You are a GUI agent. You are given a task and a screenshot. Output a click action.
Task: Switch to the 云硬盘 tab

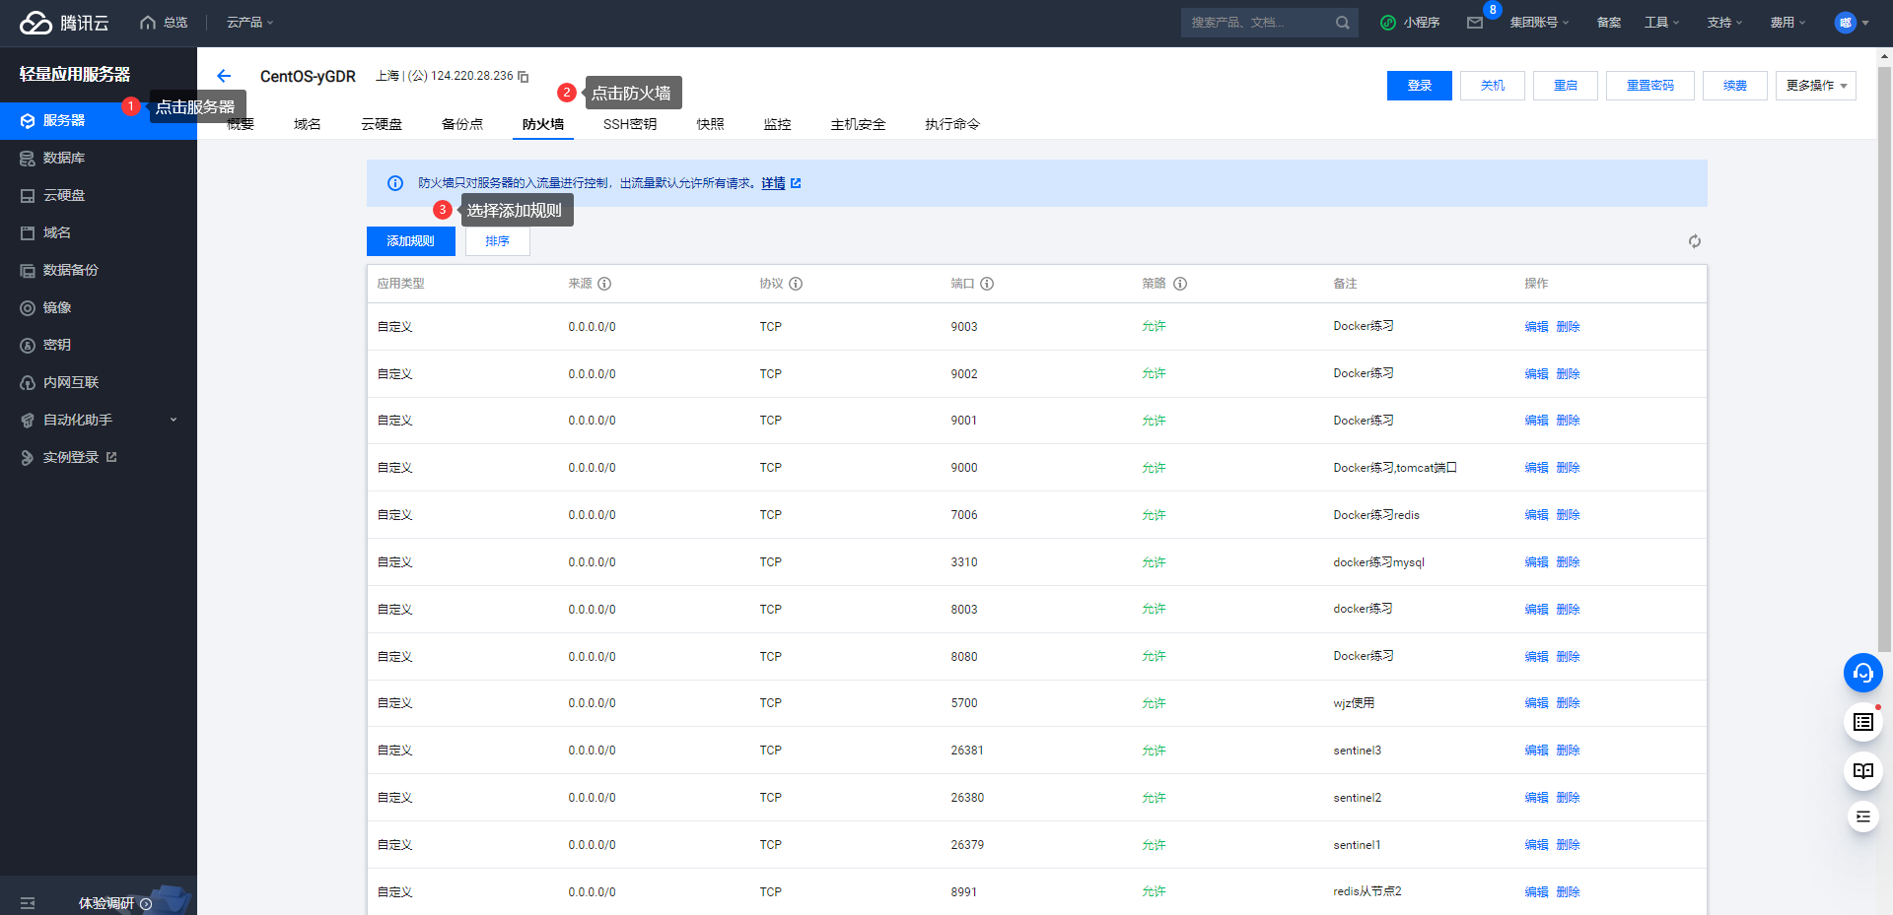[x=382, y=124]
